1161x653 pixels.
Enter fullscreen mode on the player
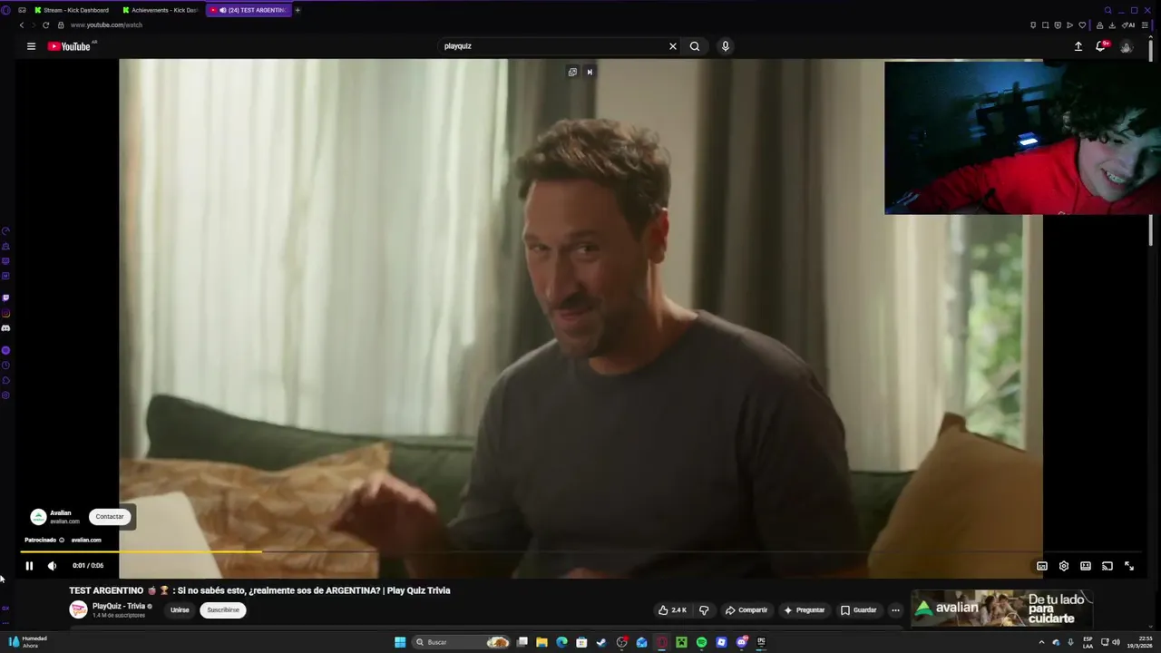coord(1129,566)
